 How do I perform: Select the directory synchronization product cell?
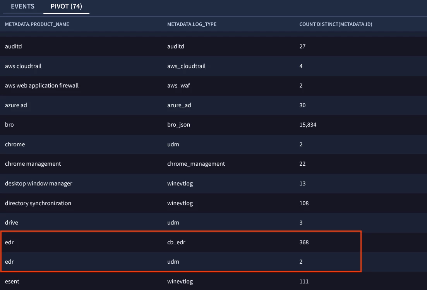point(38,203)
